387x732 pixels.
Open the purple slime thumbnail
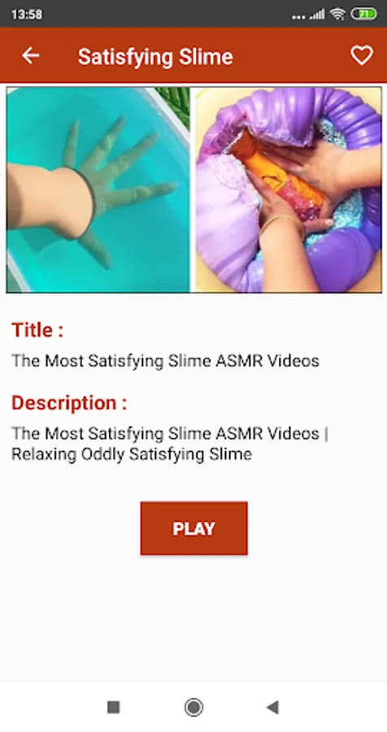pyautogui.click(x=288, y=190)
